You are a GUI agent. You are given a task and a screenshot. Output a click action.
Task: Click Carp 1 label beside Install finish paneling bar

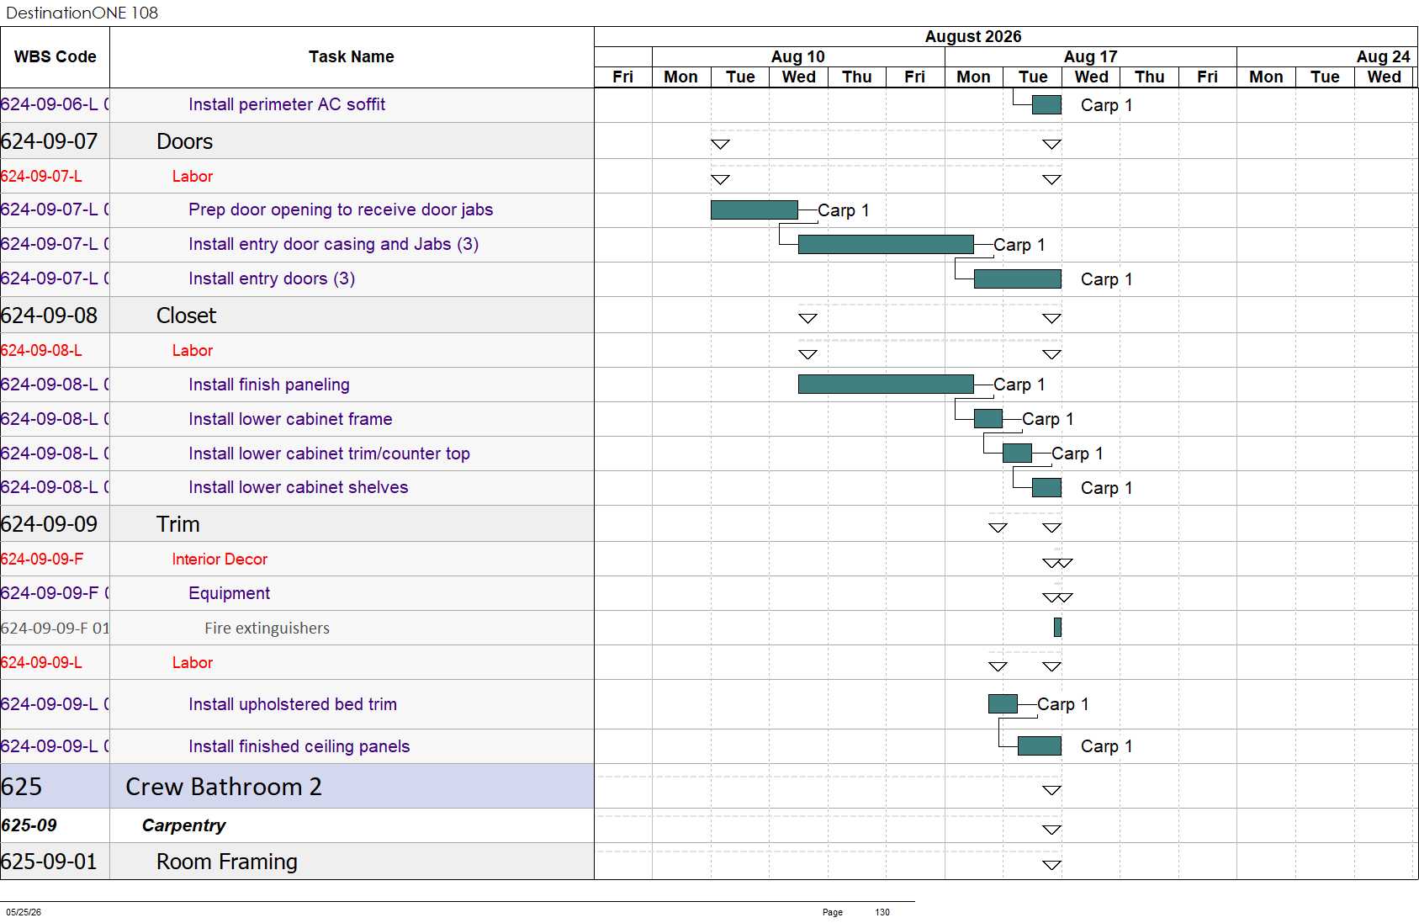1019,385
